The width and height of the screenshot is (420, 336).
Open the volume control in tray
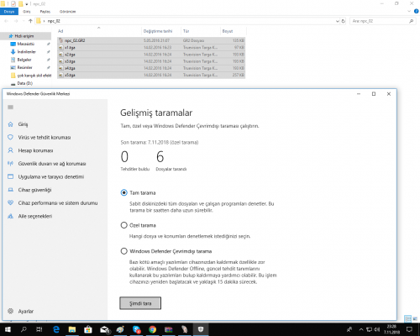[377, 329]
